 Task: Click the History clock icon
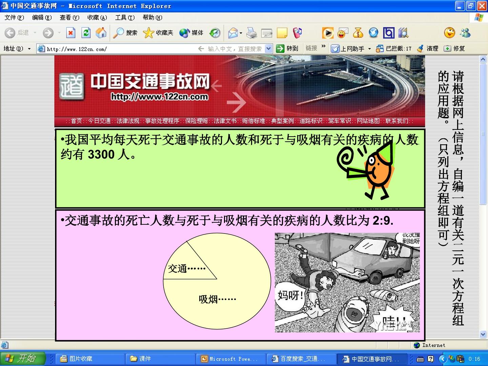point(215,33)
